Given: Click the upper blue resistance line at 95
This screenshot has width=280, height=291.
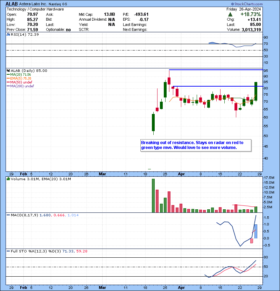Looking at the screenshot, I should [x=216, y=70].
